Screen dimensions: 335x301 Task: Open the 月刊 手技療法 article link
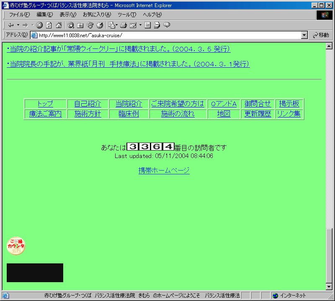[129, 64]
